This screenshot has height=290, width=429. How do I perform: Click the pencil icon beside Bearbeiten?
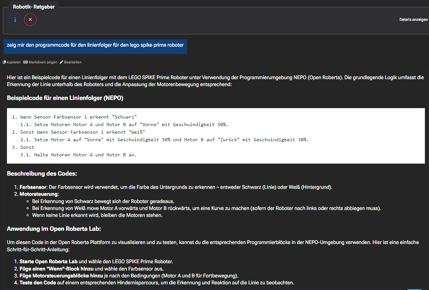(x=61, y=62)
